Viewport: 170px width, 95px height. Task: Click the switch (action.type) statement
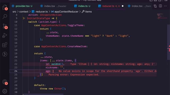(x=44, y=22)
